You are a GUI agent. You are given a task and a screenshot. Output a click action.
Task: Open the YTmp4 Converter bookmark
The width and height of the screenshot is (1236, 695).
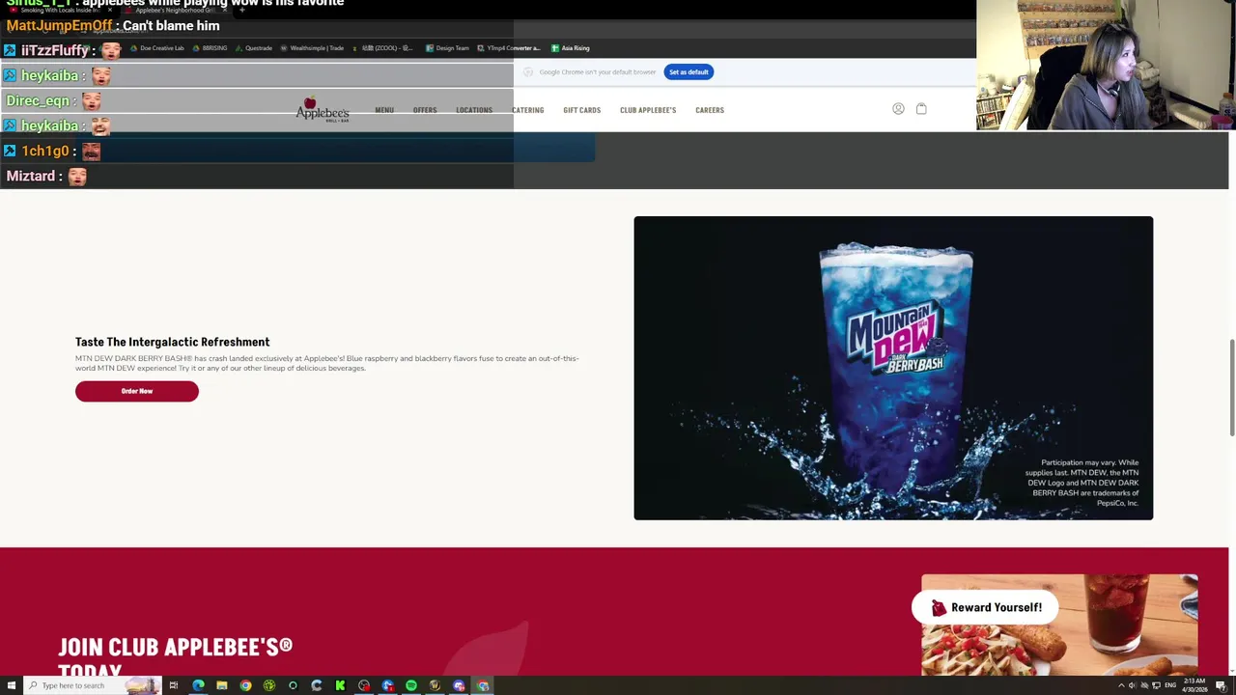[509, 48]
